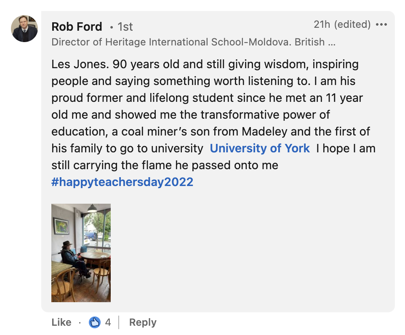This screenshot has width=405, height=335.
Task: Click the word Madeley in the comment
Action: [x=265, y=131]
